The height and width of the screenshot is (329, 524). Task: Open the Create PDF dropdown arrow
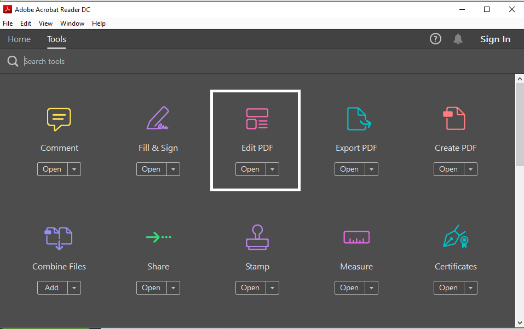(470, 169)
